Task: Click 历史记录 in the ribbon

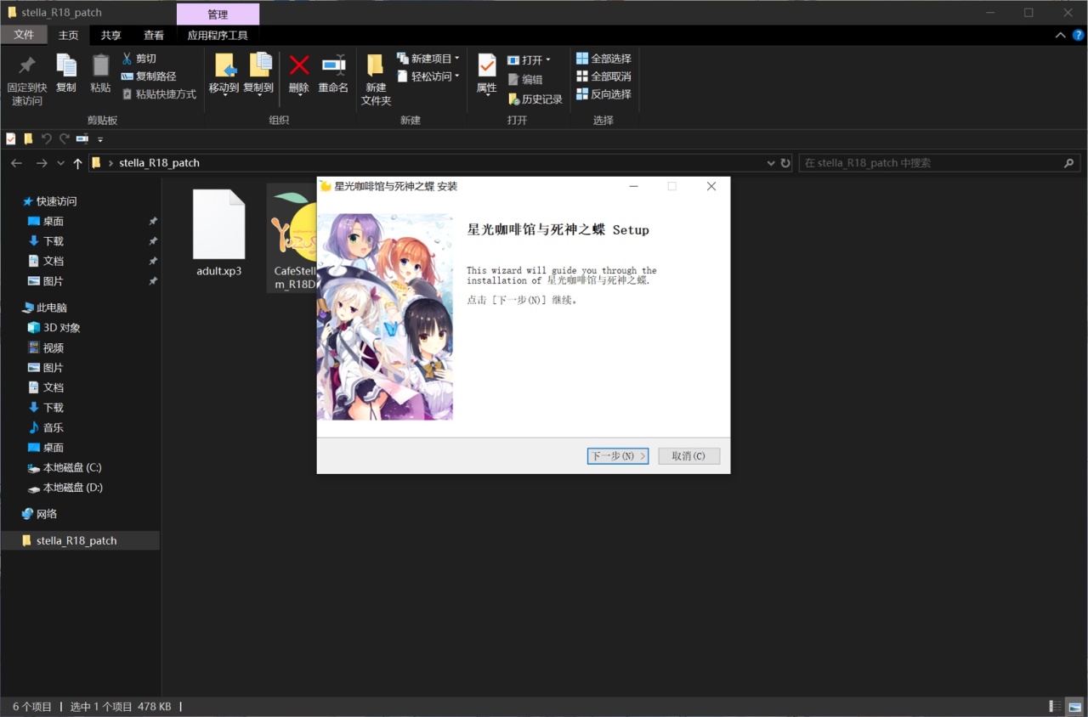Action: pos(535,99)
